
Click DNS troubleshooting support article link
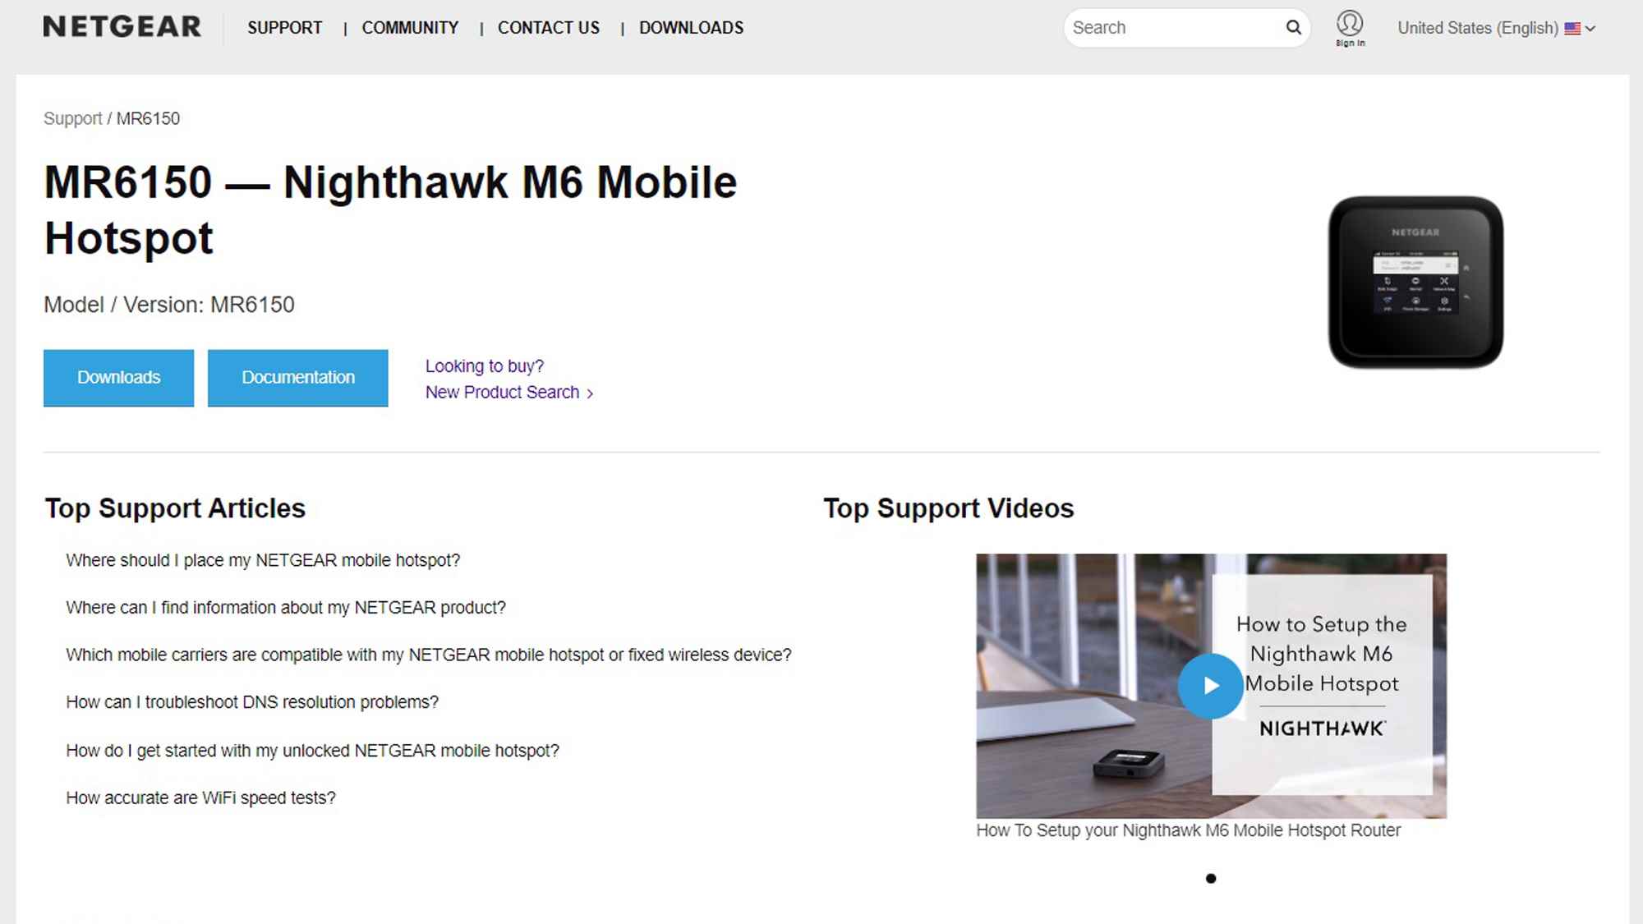tap(253, 701)
